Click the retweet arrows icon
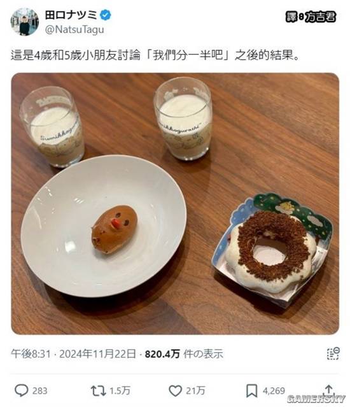350x407 pixels. click(x=98, y=391)
